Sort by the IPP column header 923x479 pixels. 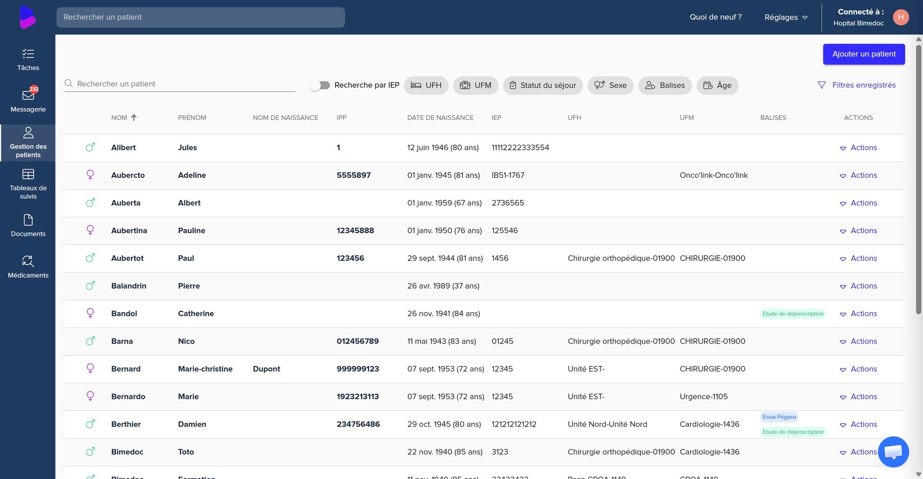[341, 118]
